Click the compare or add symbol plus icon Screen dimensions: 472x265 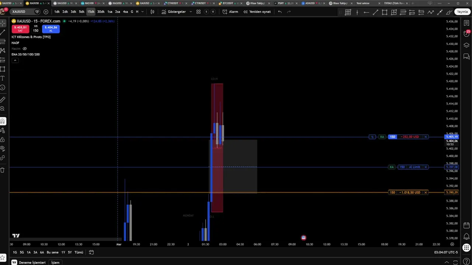click(46, 11)
